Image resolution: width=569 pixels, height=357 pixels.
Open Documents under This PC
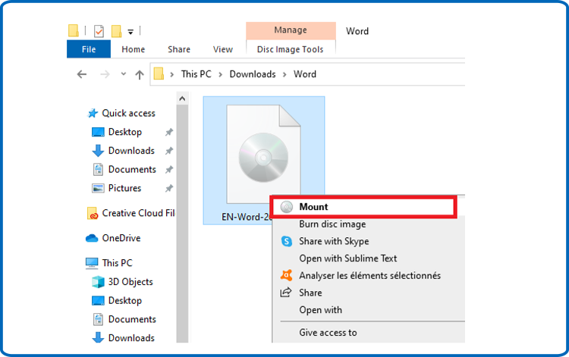[x=132, y=320]
